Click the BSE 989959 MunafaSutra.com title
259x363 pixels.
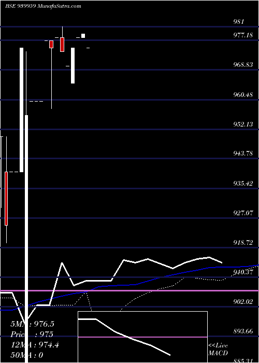pos(43,6)
